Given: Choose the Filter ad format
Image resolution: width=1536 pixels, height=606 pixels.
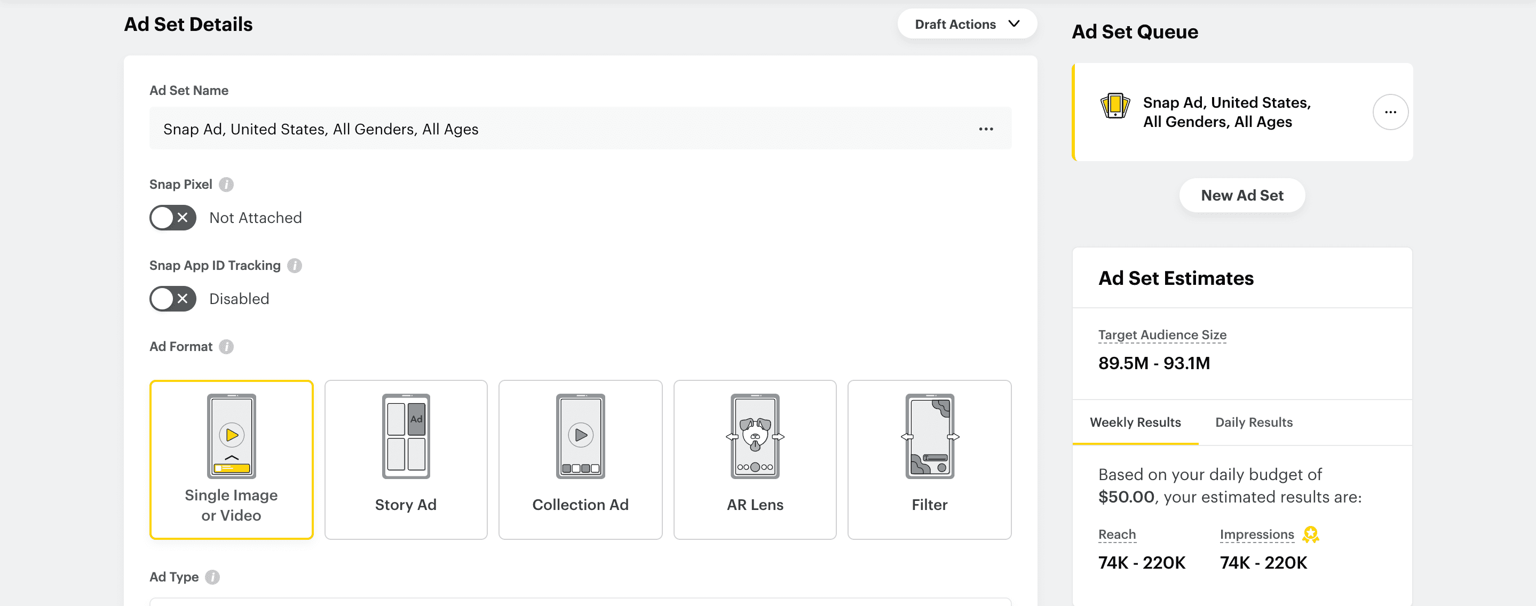Looking at the screenshot, I should tap(929, 459).
